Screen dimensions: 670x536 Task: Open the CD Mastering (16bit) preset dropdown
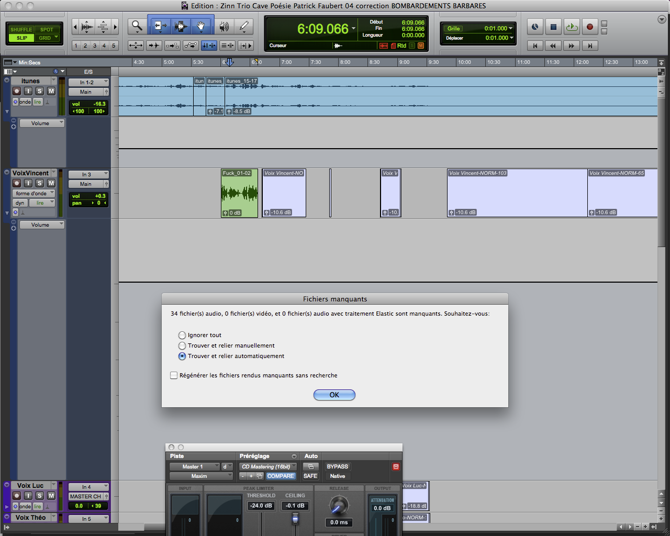pos(268,466)
